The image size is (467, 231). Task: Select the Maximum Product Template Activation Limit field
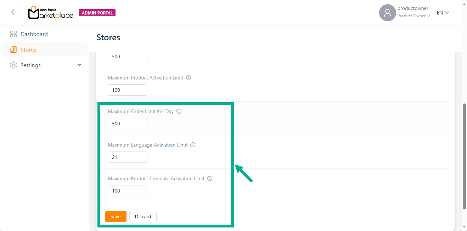(x=127, y=191)
